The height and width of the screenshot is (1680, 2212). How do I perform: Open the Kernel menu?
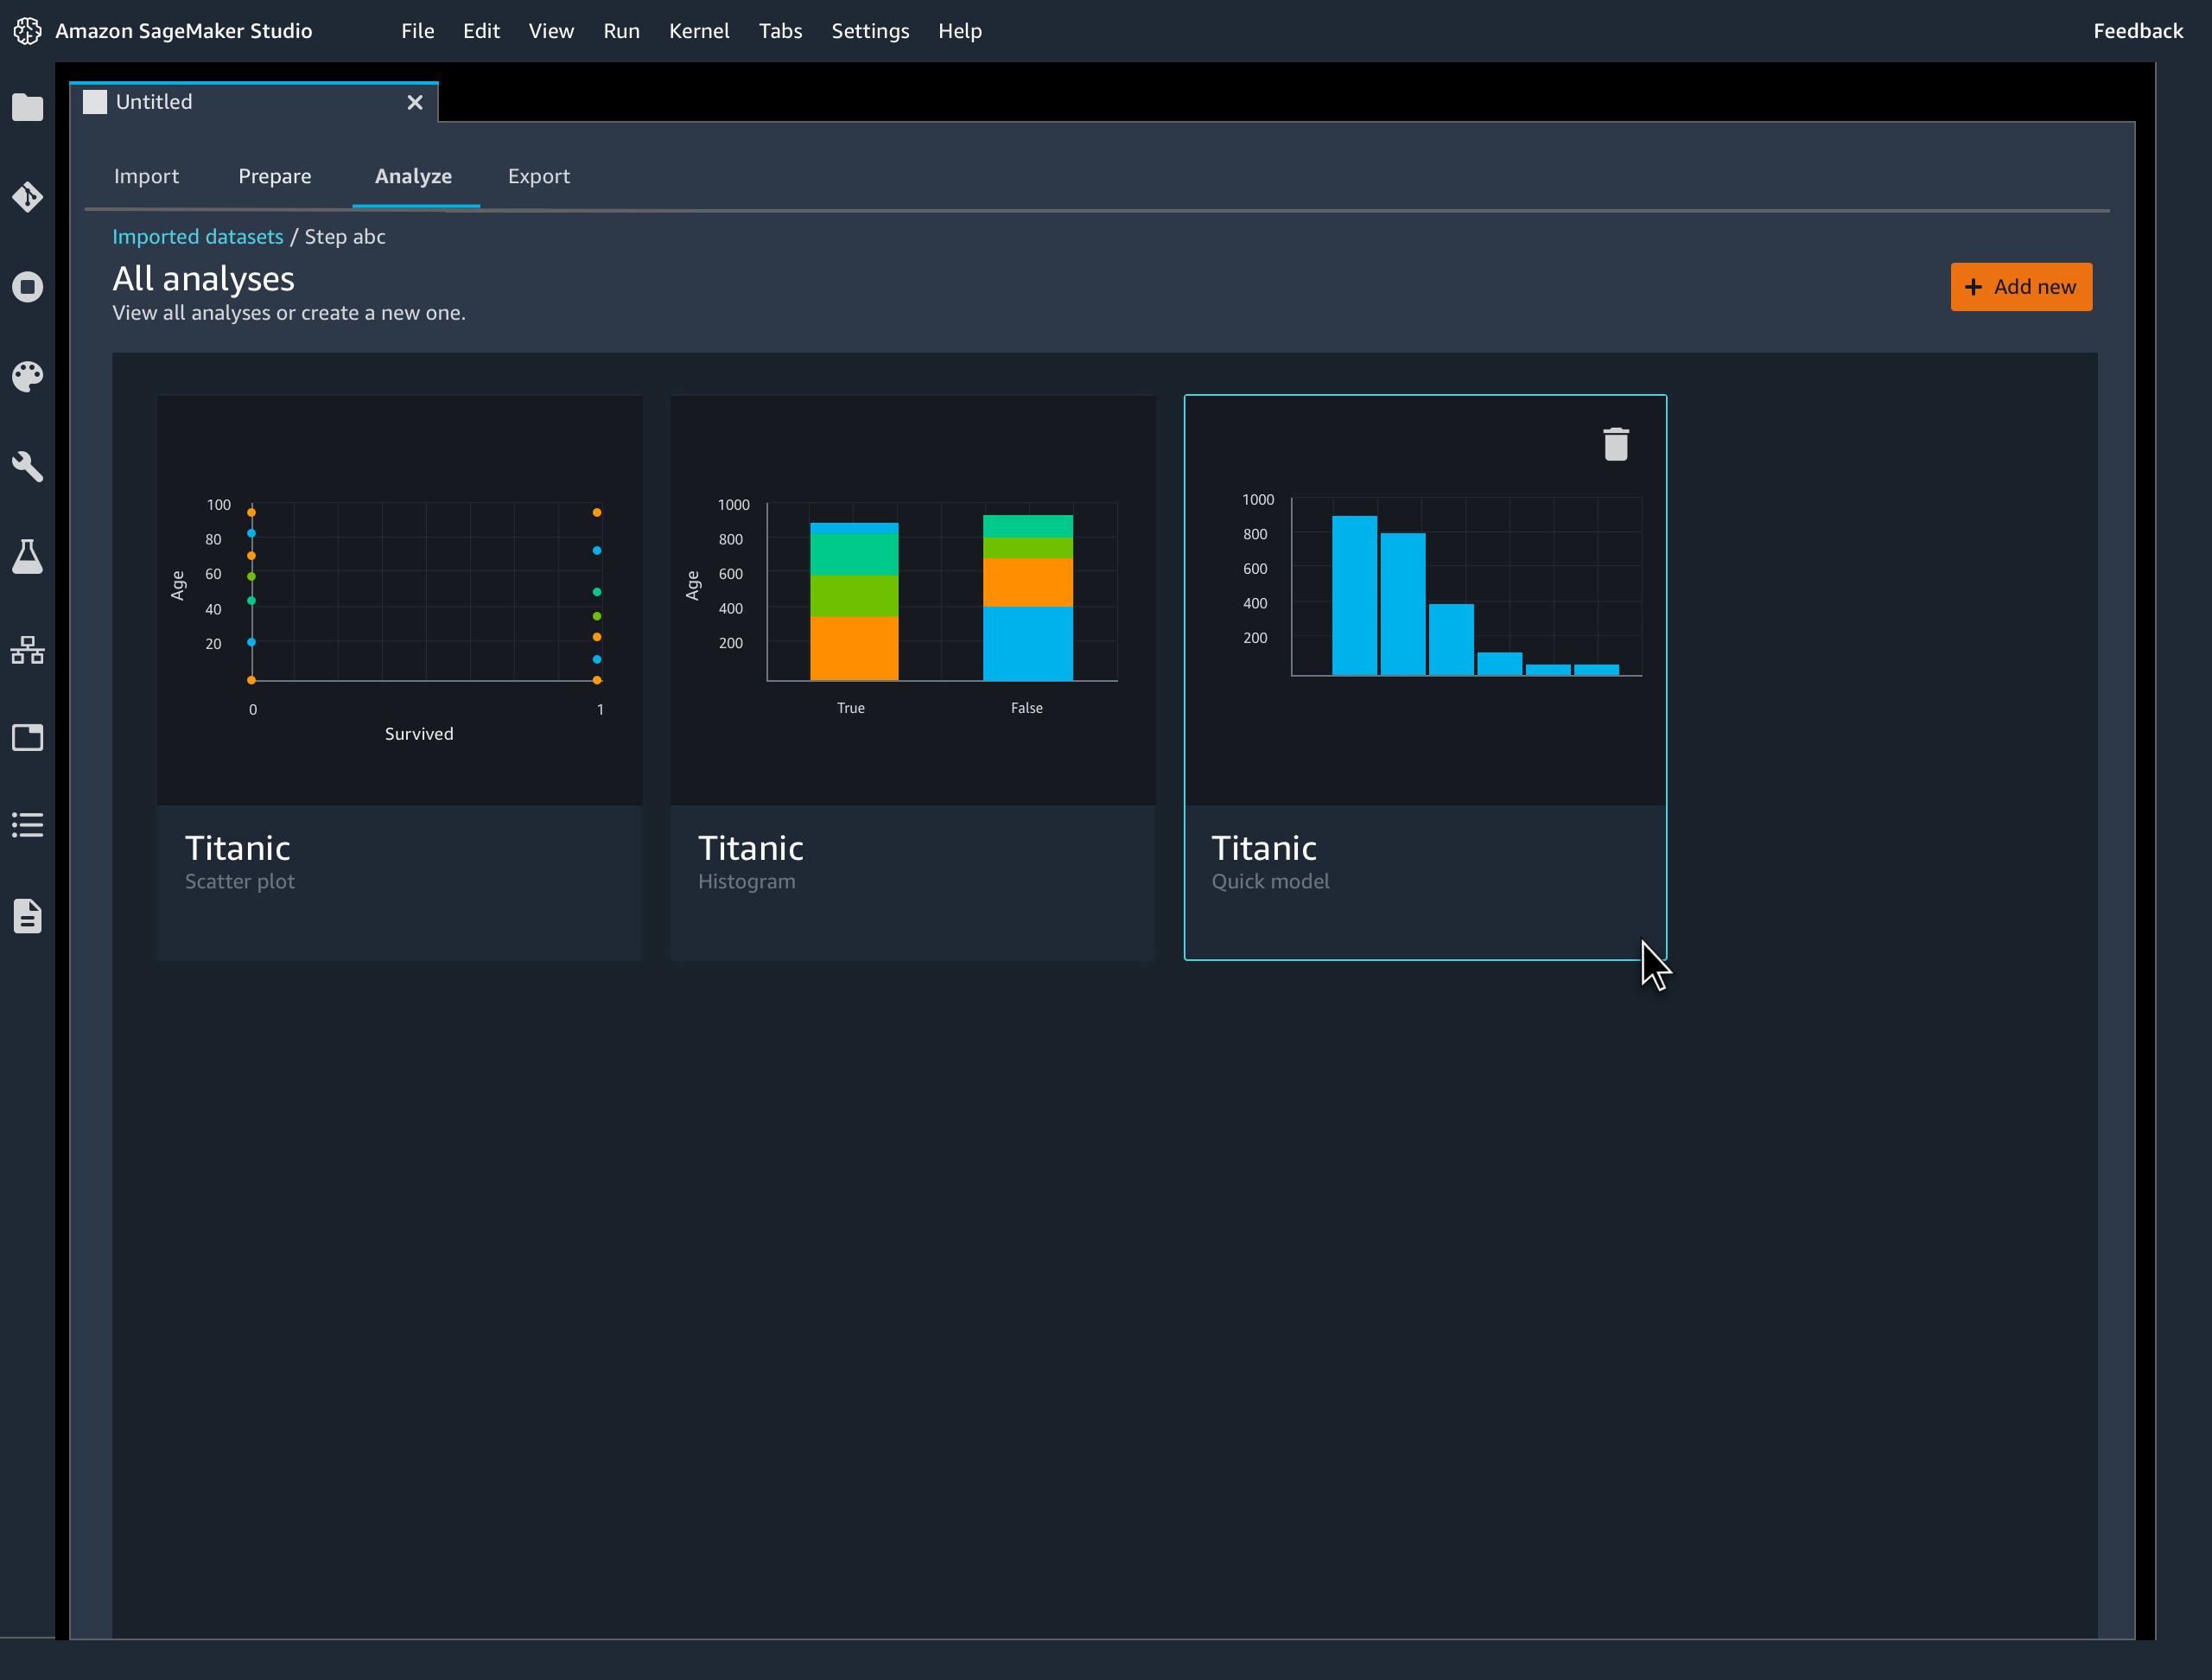[699, 31]
